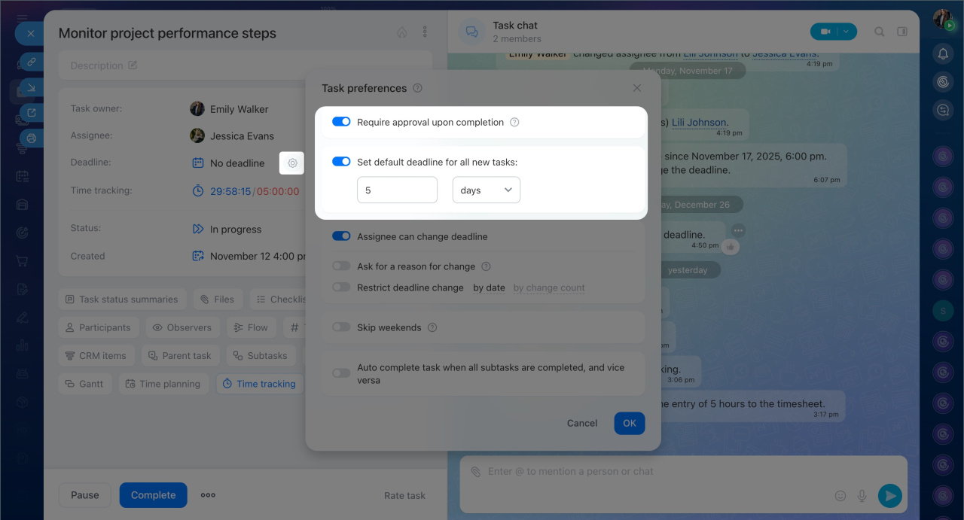This screenshot has width=964, height=520.
Task: Click help icon next to Task preferences
Action: [x=418, y=88]
